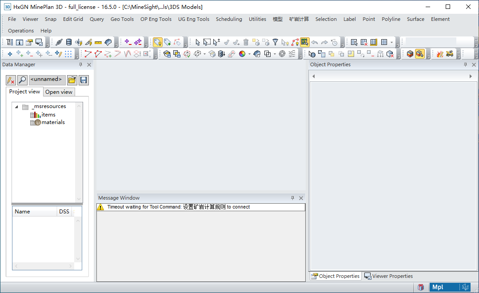Pin the Object Properties panel
Image resolution: width=479 pixels, height=293 pixels.
[465, 64]
